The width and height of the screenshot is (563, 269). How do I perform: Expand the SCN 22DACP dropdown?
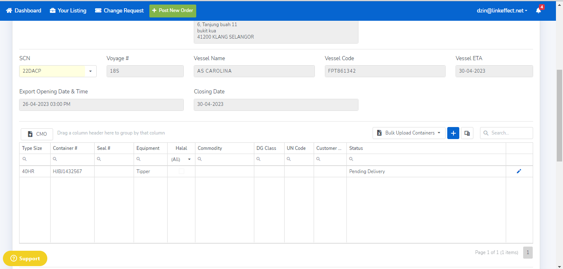pyautogui.click(x=90, y=71)
